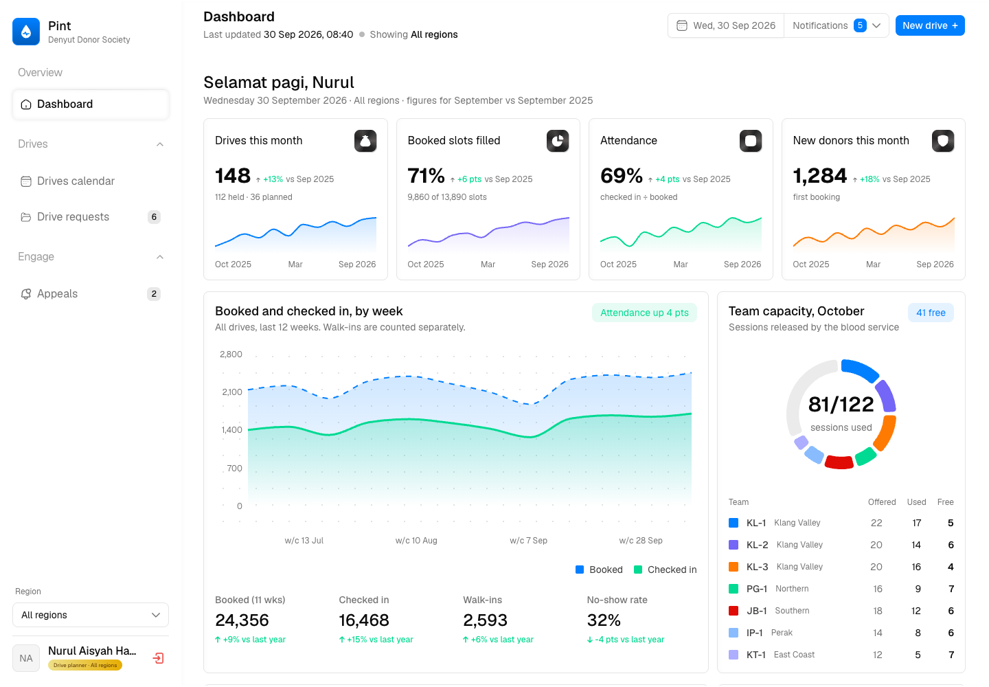Click the 32% no-show rate value

pos(604,620)
